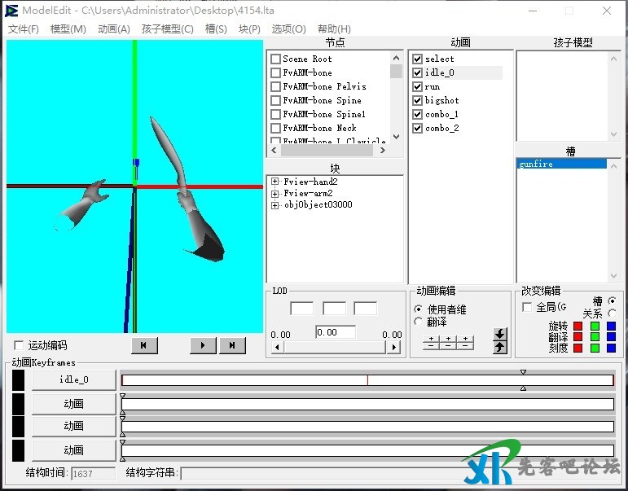Image resolution: width=628 pixels, height=491 pixels.
Task: Click the red 旋转 color swatch
Action: click(577, 326)
